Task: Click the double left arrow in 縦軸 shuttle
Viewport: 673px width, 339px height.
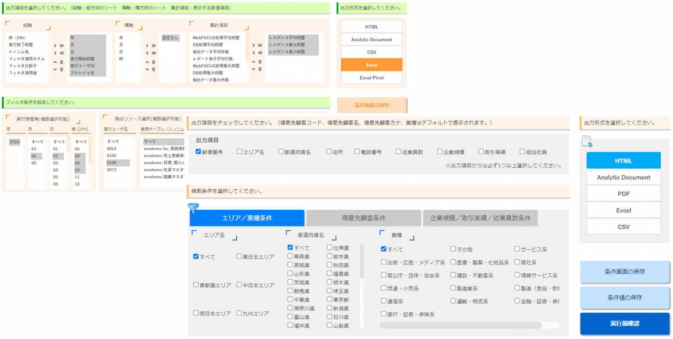Action: 61,53
